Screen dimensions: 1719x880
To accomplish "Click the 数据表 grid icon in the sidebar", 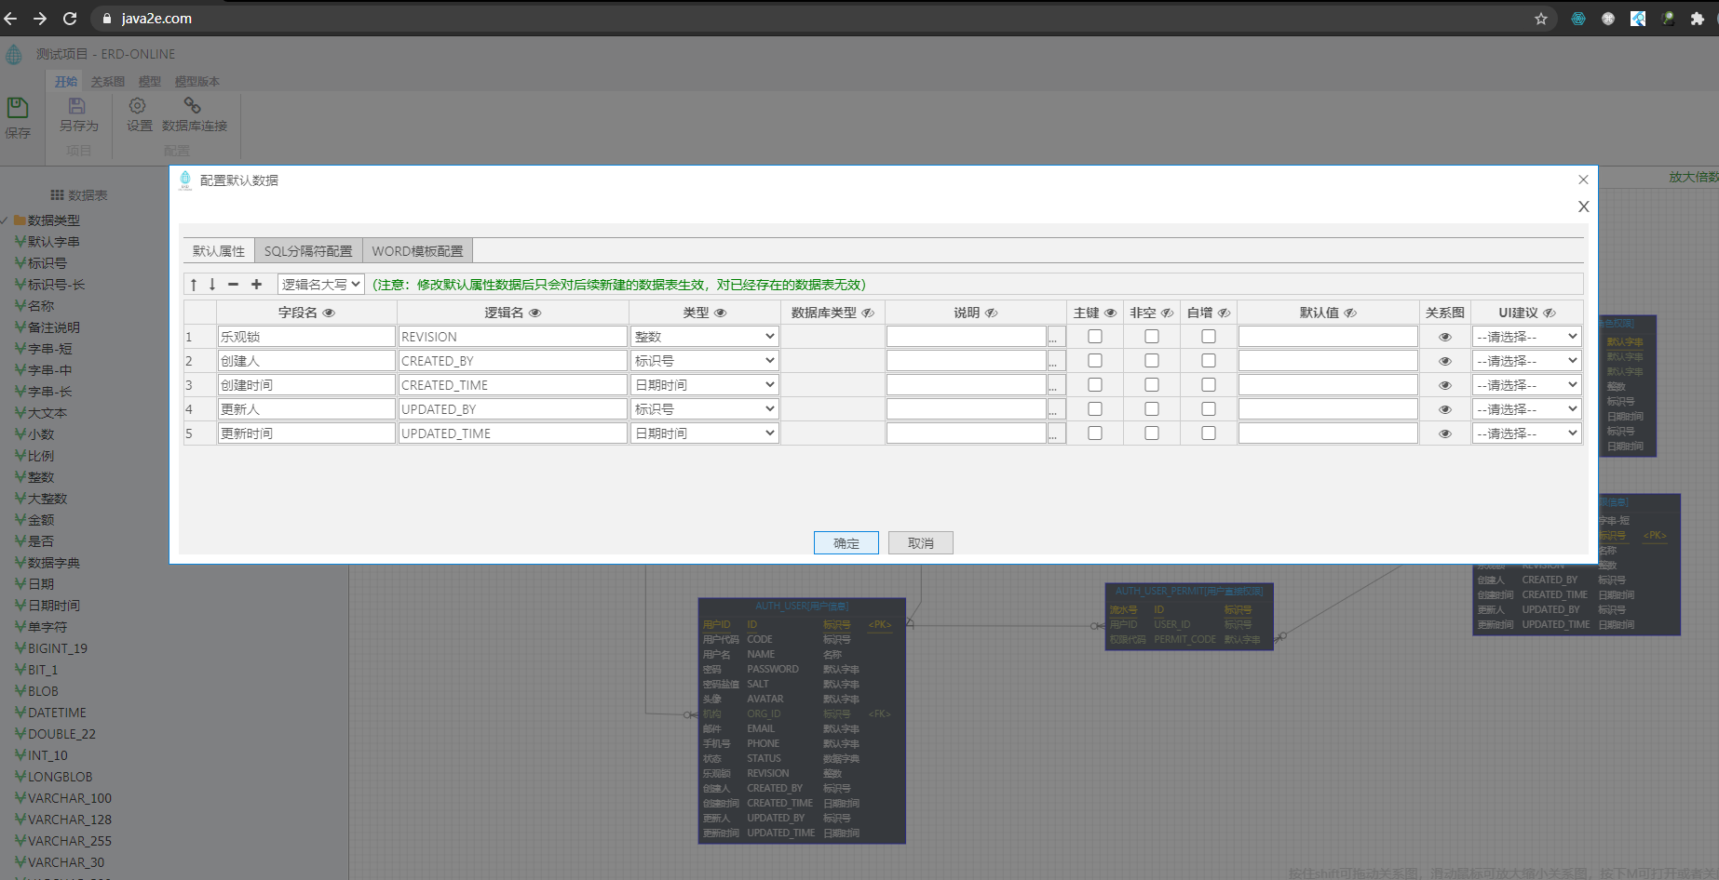I will pyautogui.click(x=57, y=193).
